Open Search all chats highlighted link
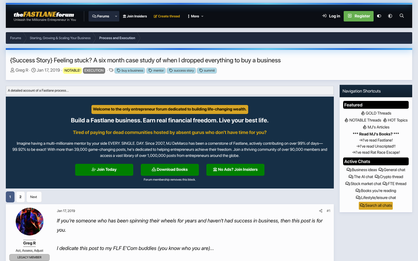This screenshot has height=261, width=418. tap(376, 205)
